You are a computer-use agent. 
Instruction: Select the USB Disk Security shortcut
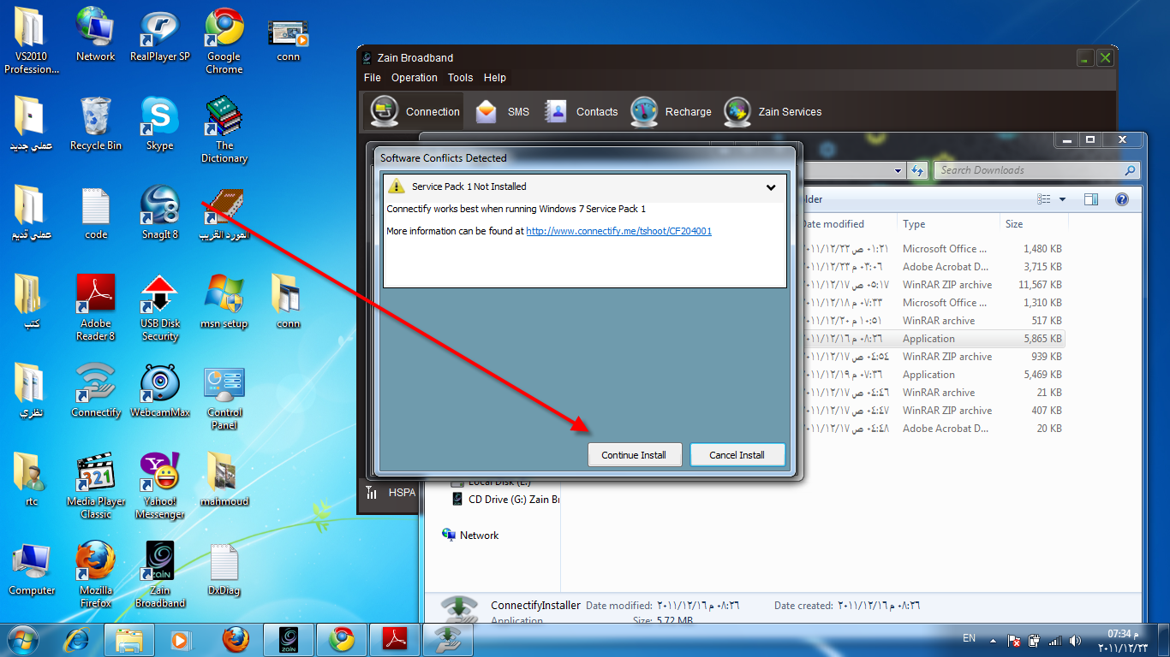(x=160, y=307)
